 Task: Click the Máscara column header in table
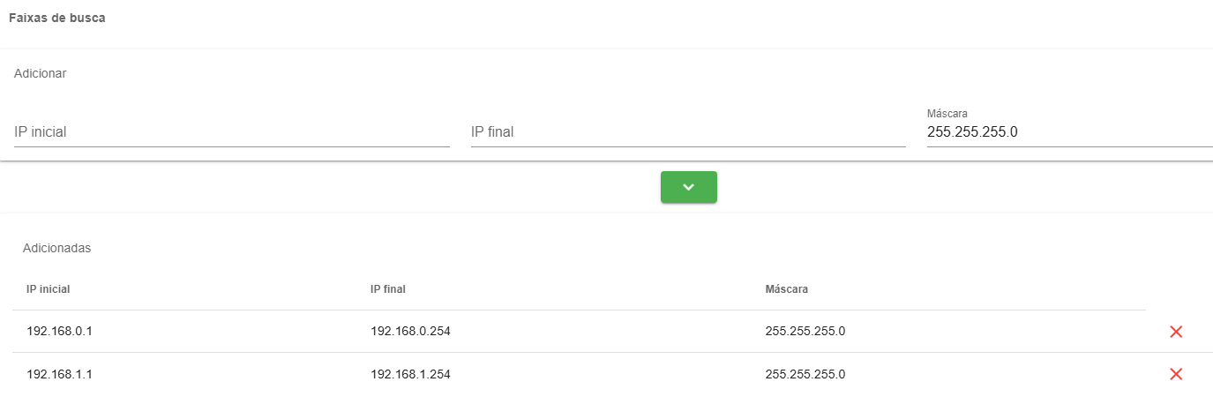pos(787,288)
